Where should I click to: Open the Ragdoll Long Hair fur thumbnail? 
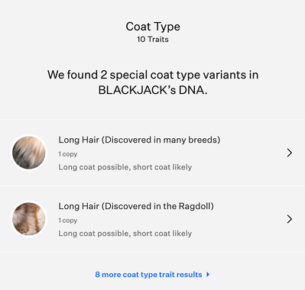coord(29,219)
